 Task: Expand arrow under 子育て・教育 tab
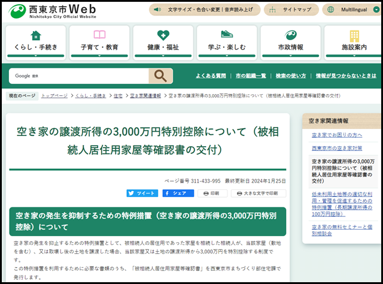click(99, 56)
